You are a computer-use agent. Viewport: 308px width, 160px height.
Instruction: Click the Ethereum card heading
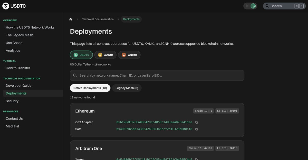85,111
